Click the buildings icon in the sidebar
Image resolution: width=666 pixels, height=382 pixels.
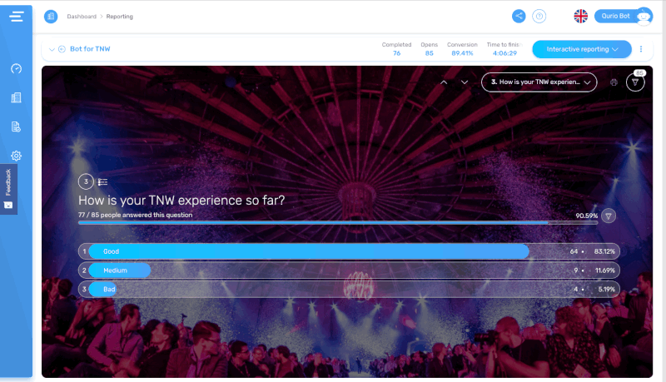tap(16, 98)
